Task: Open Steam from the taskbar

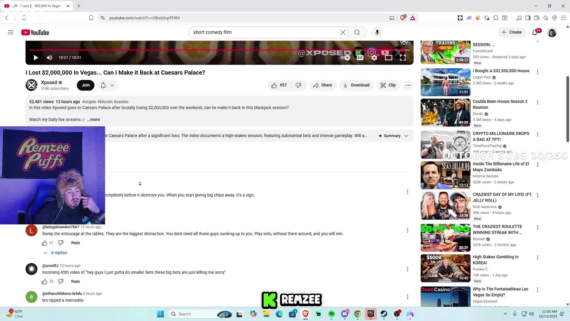Action: pos(384,314)
